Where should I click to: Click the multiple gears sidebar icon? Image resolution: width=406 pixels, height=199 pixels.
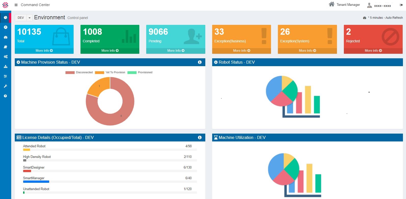5,57
